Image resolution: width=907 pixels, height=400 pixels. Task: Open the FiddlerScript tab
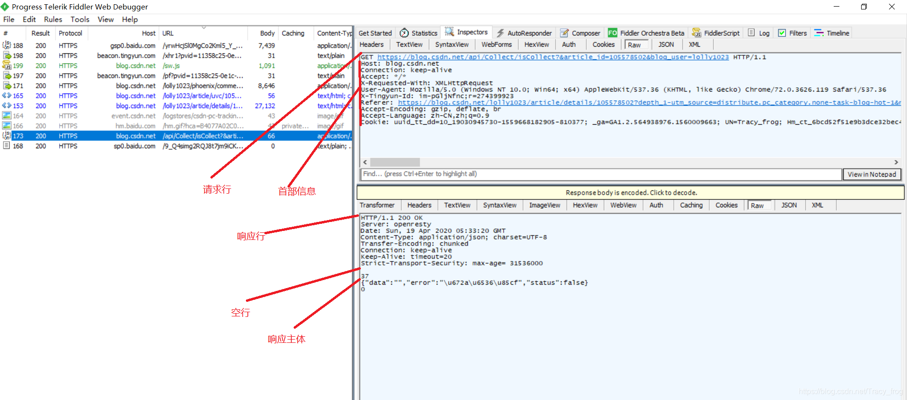click(x=716, y=33)
